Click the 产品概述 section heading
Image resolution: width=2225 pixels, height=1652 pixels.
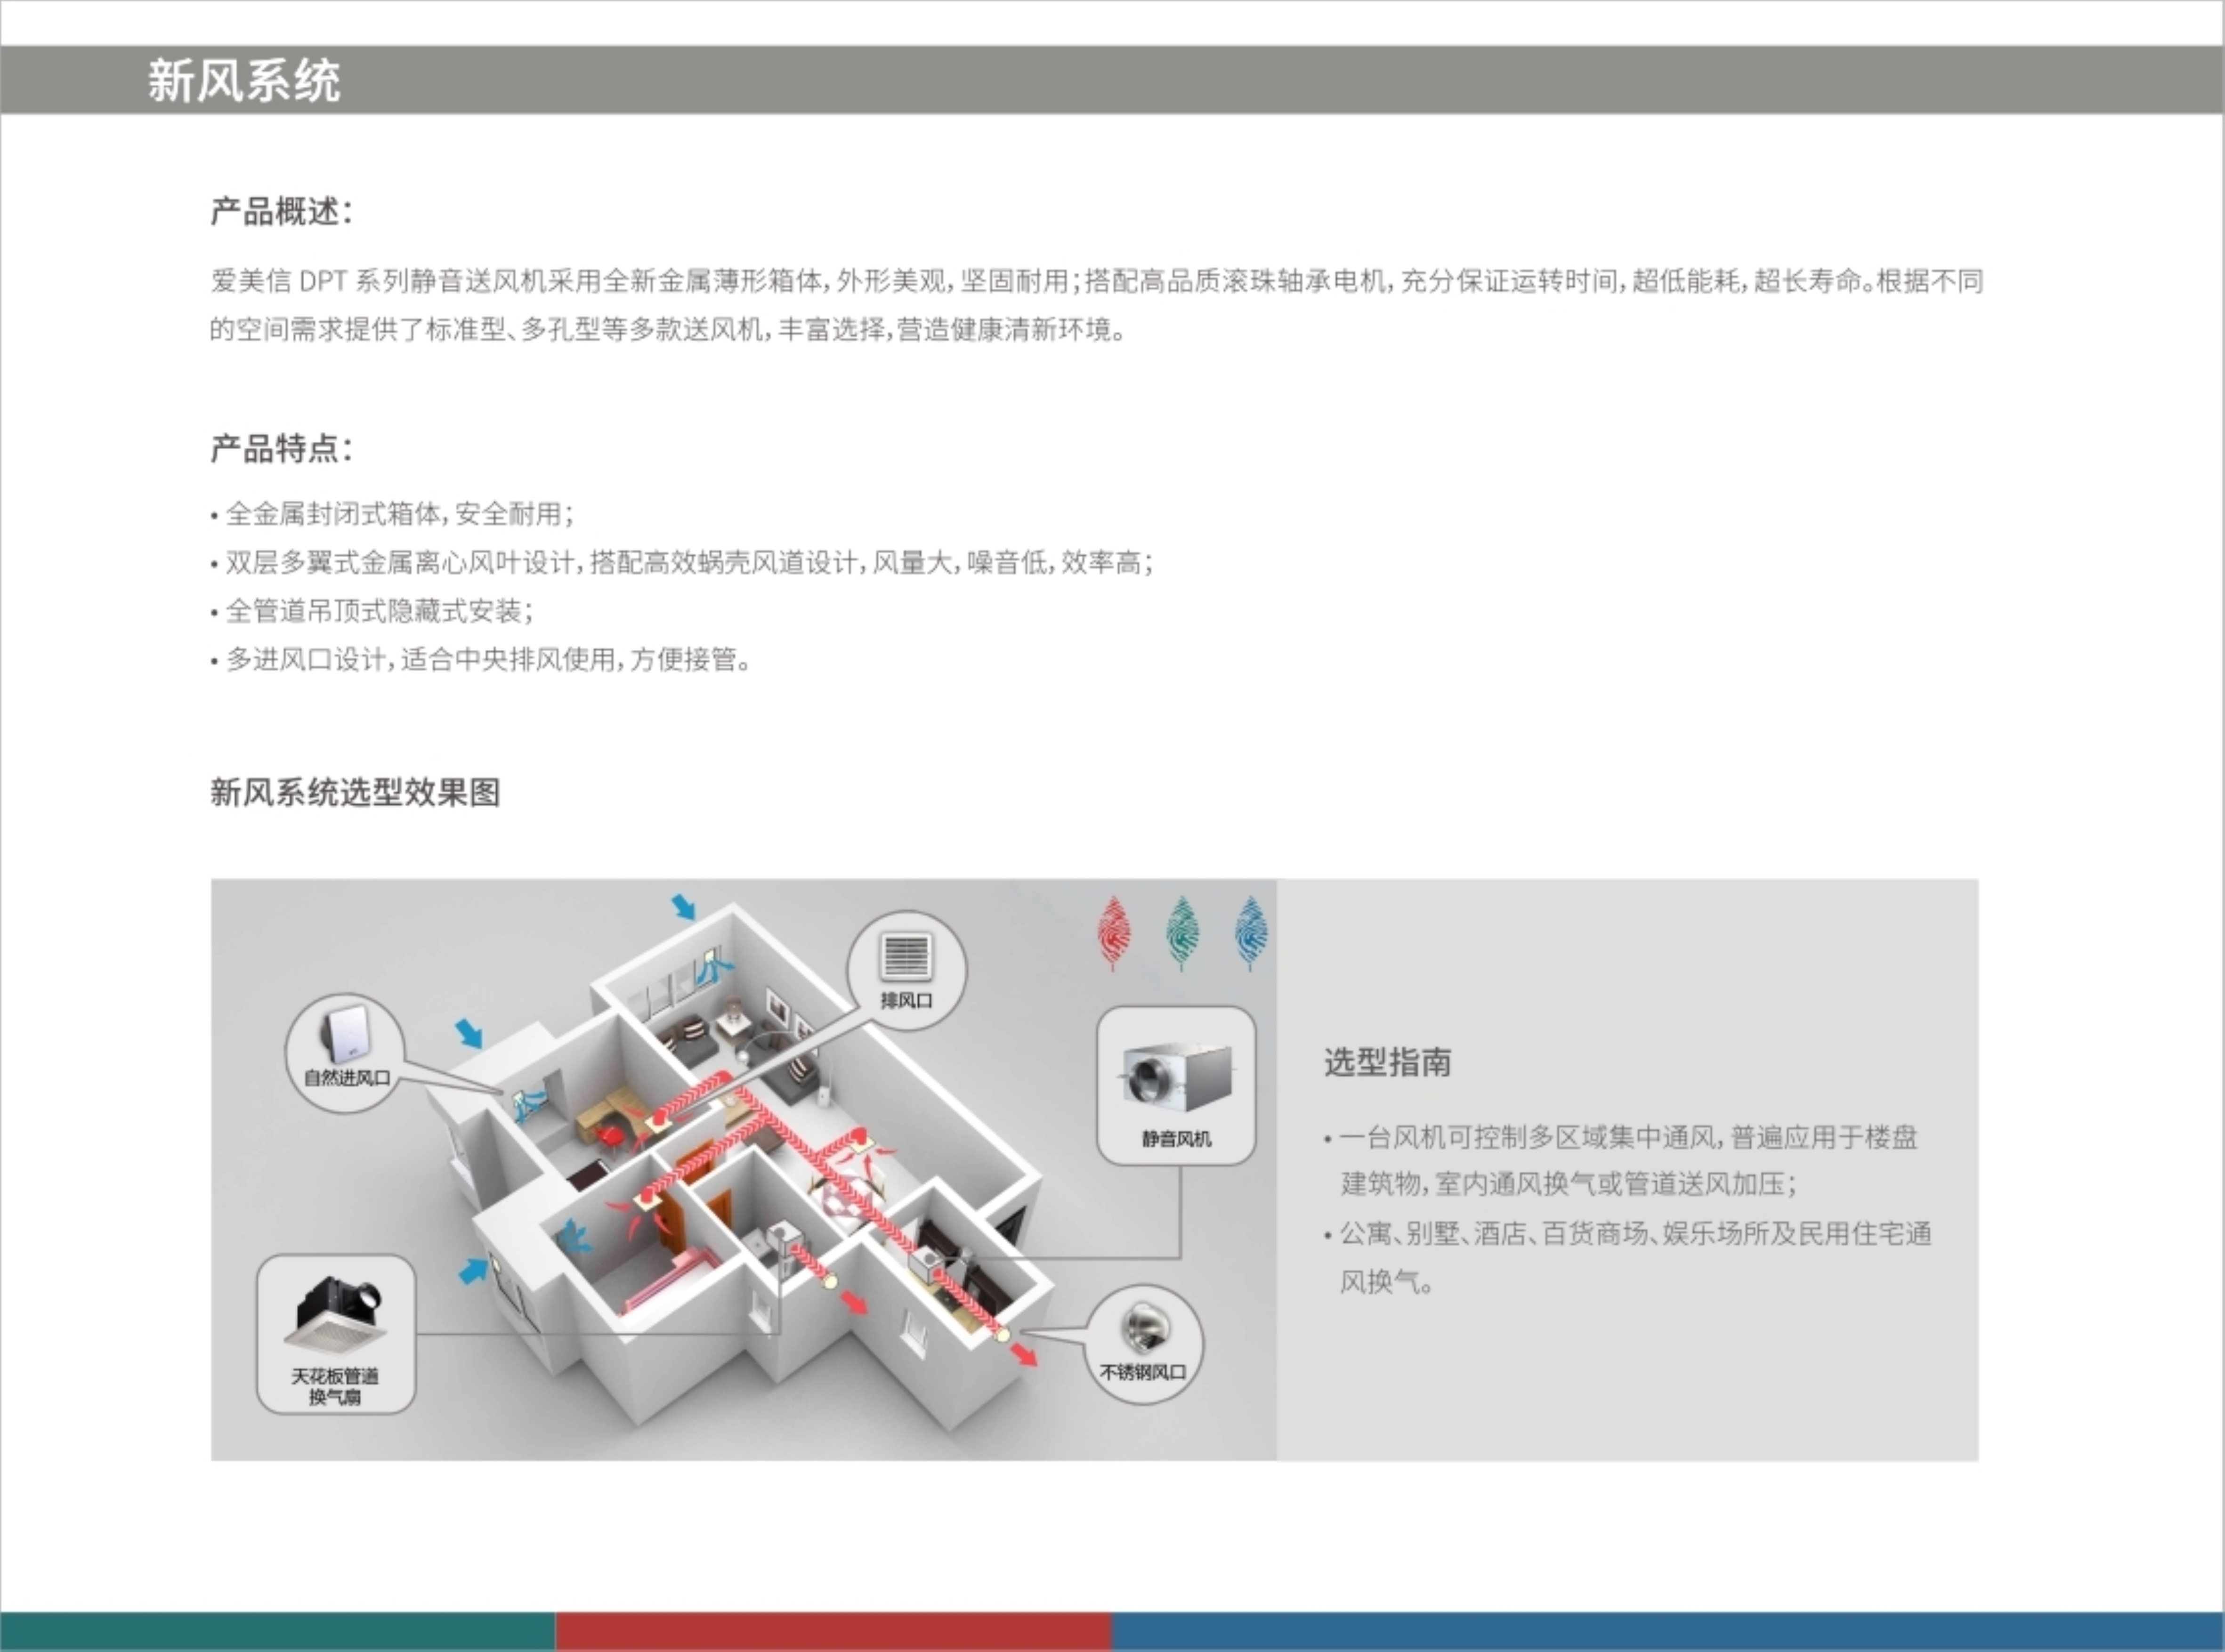pos(280,211)
